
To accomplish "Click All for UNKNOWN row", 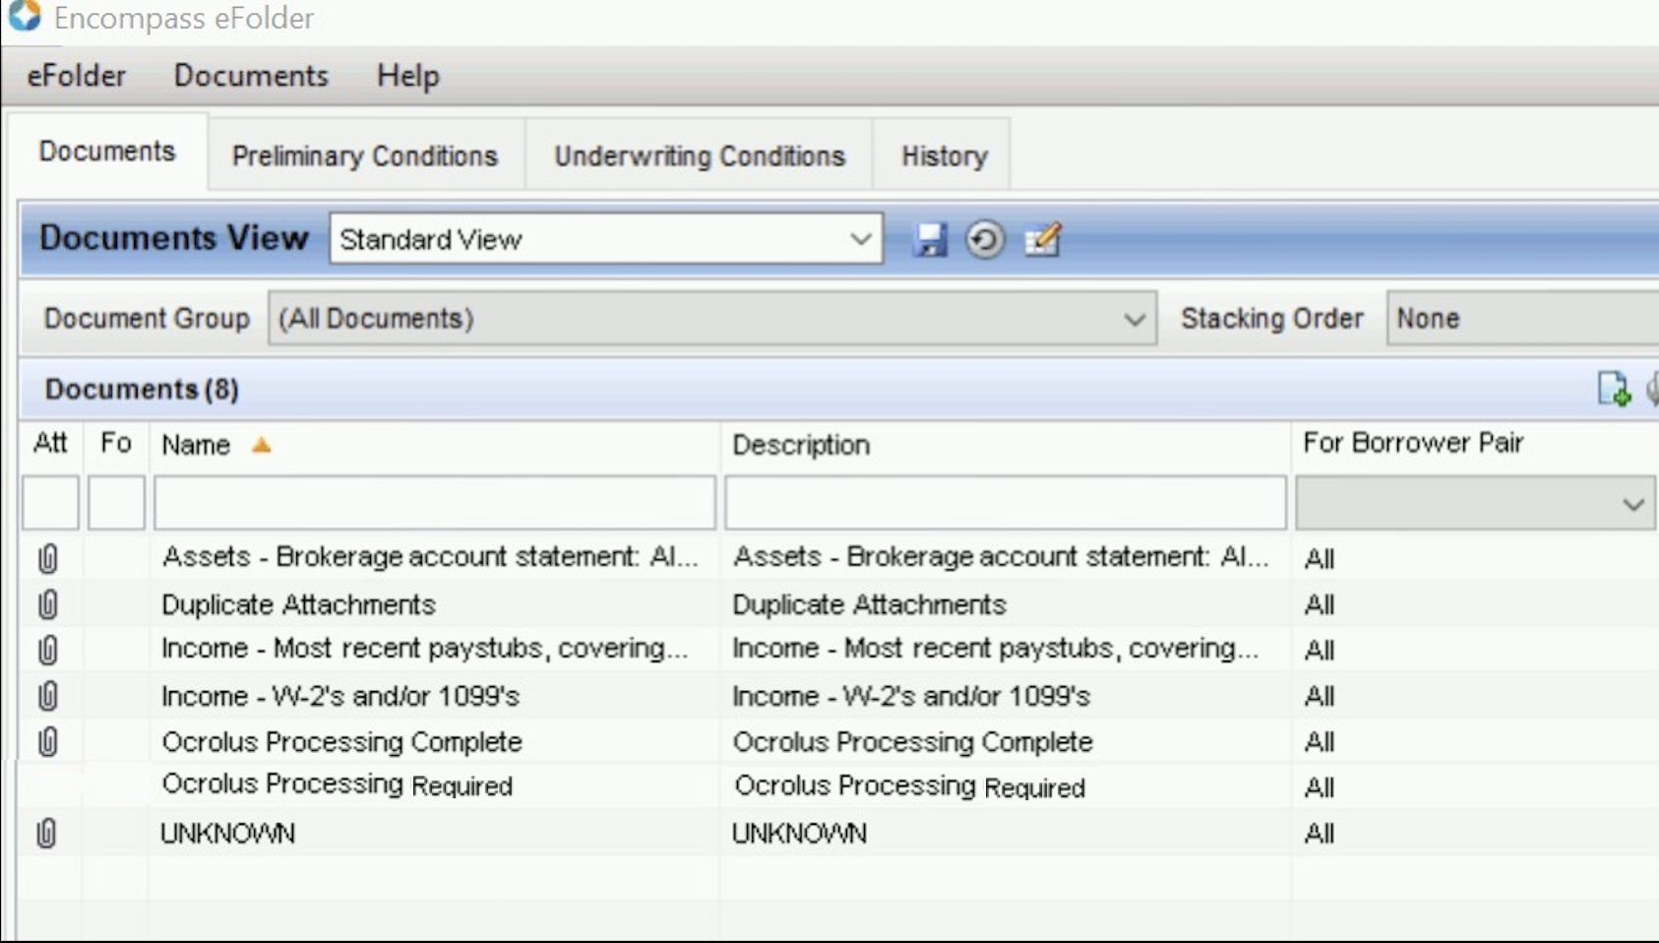I will coord(1320,834).
